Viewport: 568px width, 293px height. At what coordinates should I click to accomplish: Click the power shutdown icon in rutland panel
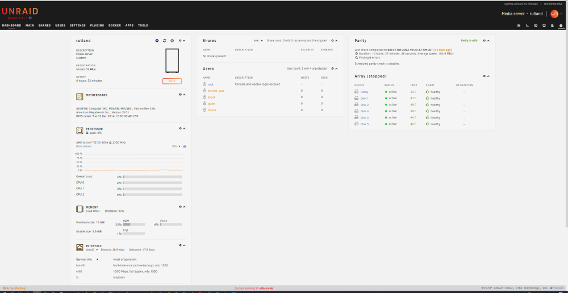[x=172, y=41]
